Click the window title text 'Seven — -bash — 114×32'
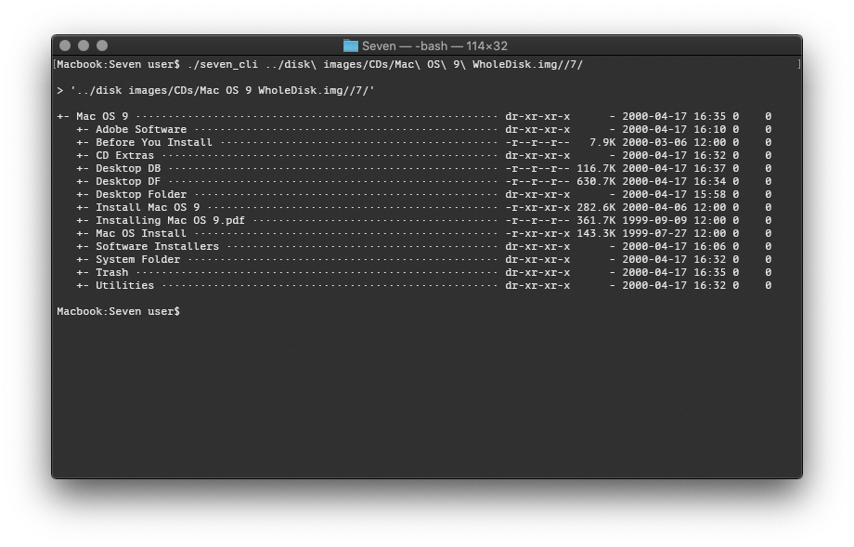 tap(434, 46)
